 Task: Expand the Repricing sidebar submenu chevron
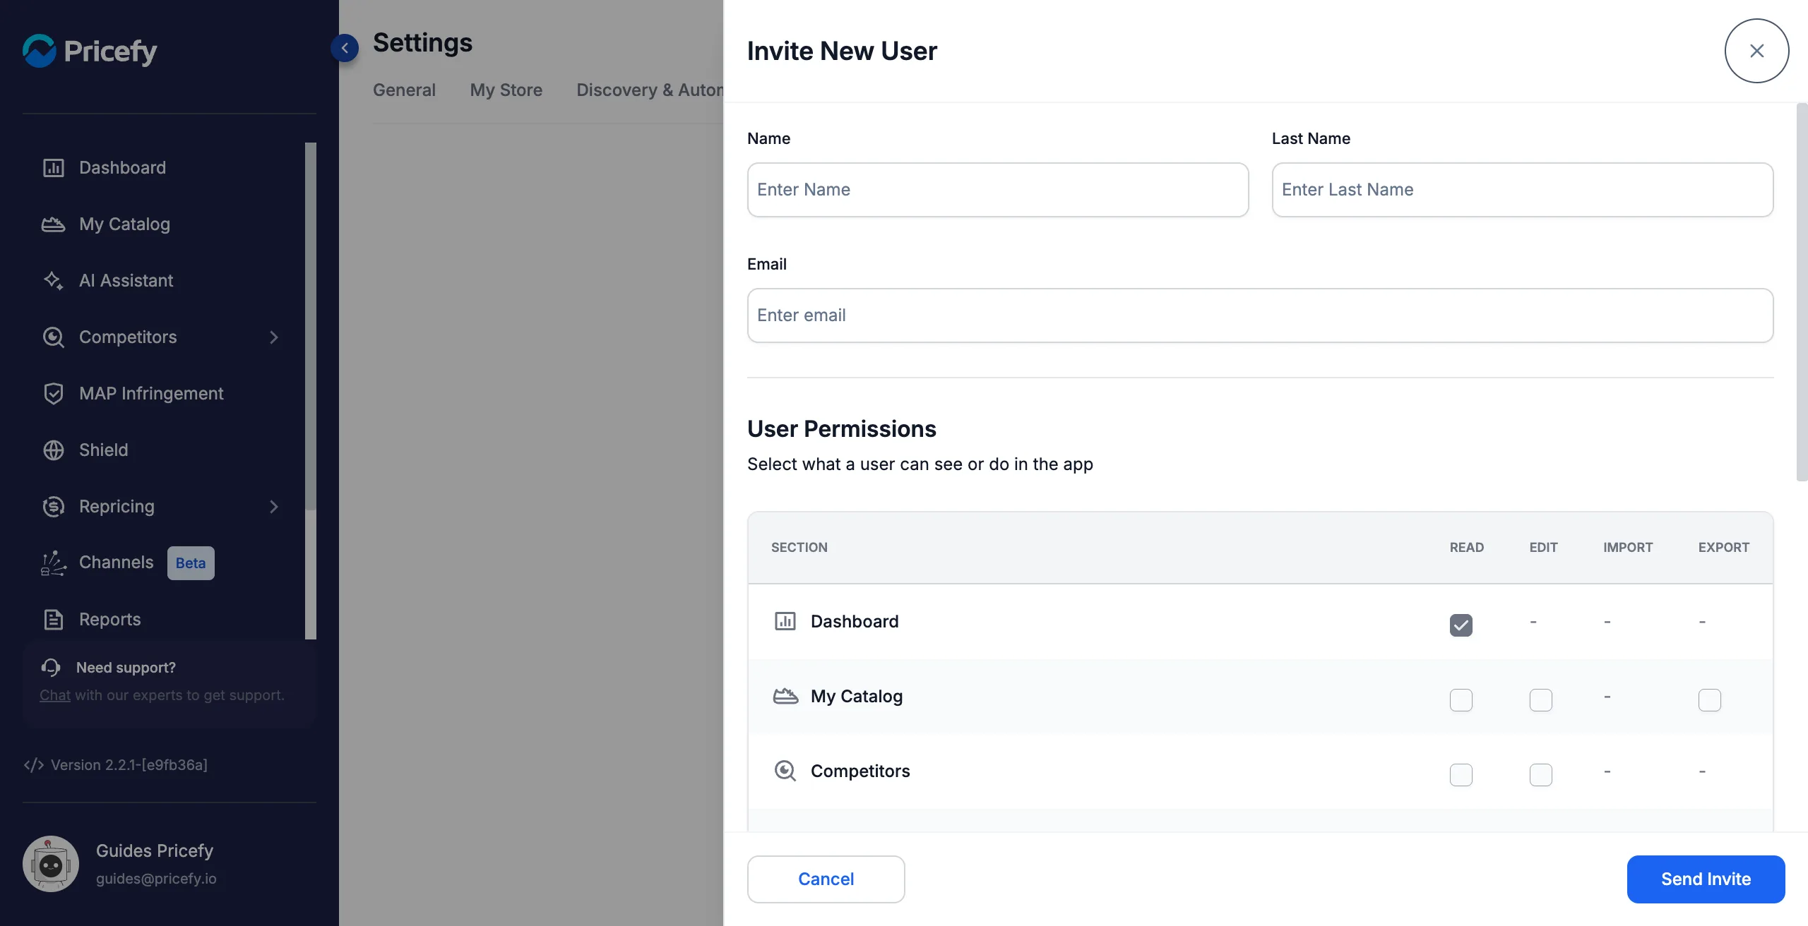[274, 507]
